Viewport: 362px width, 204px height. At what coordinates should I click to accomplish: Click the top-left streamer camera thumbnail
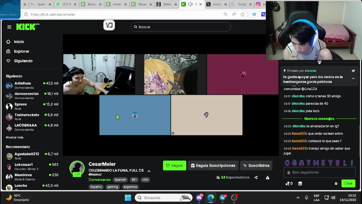[99, 74]
